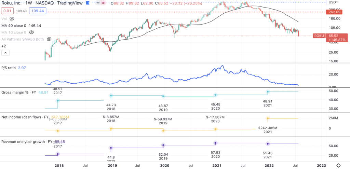Click the 2021 Revenue growth data marker
This screenshot has height=169, width=350.
coord(268,144)
